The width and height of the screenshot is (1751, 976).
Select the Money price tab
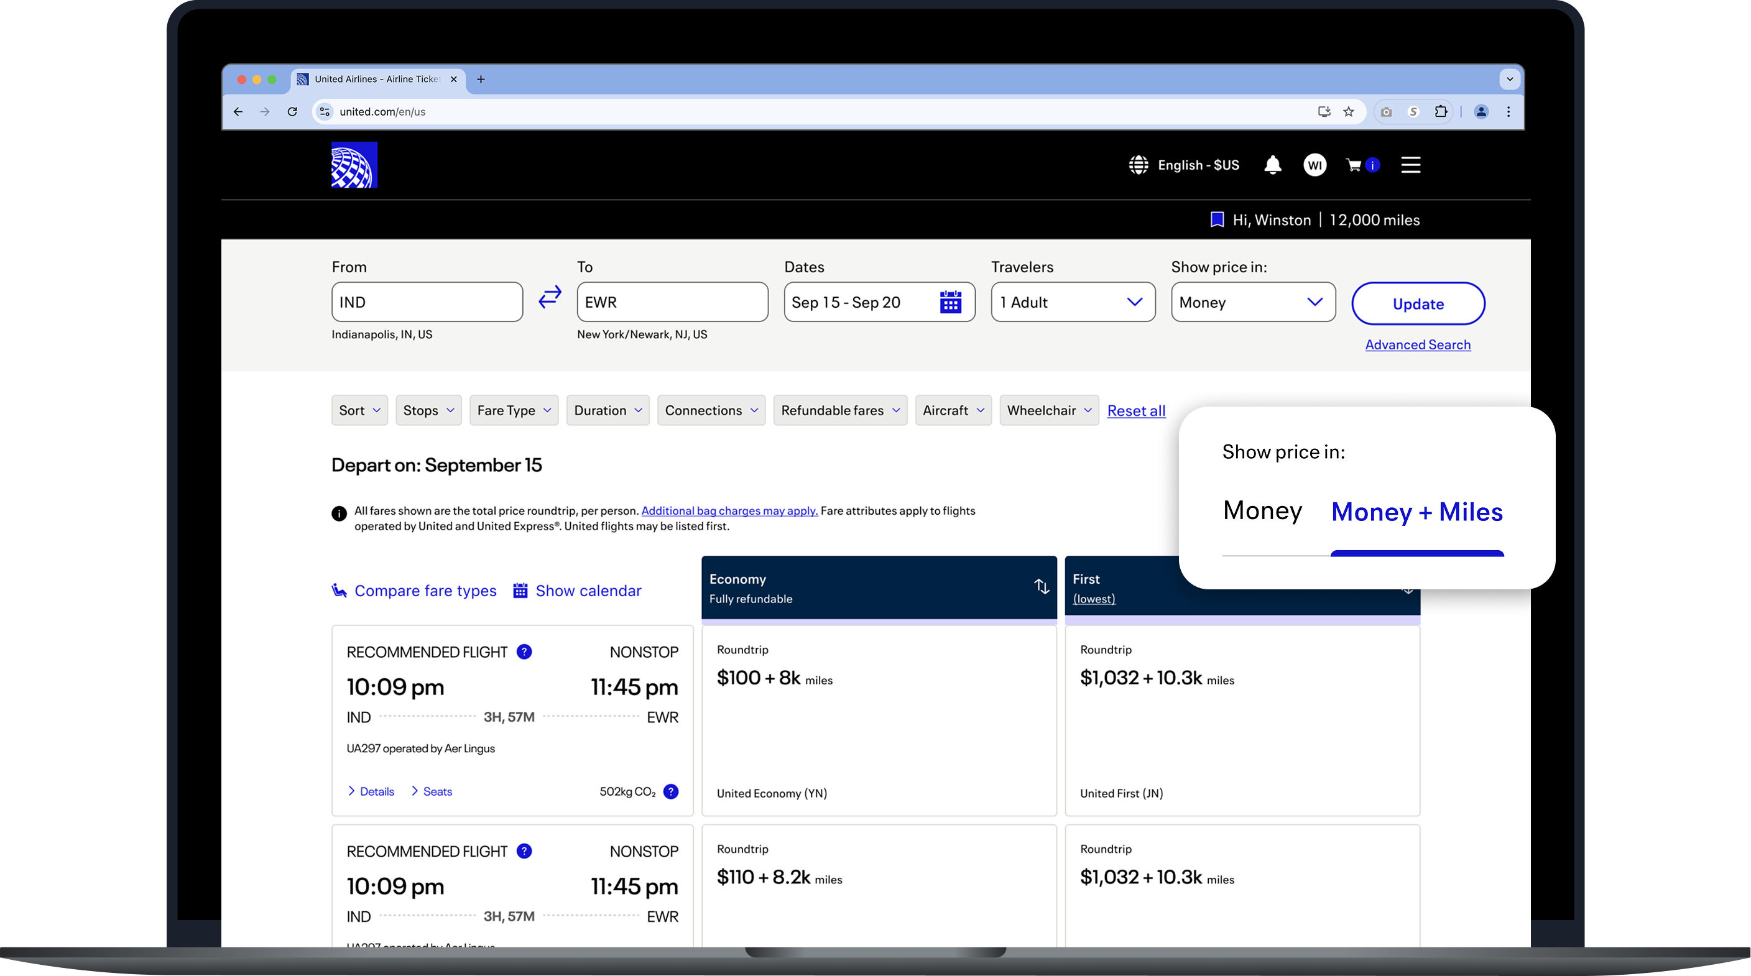[x=1262, y=510]
